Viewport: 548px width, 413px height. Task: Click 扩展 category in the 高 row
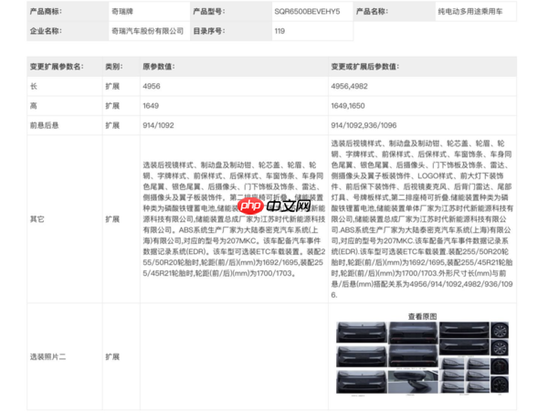point(112,106)
